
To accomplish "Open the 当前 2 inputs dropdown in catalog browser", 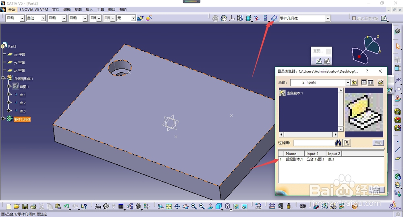I will pyautogui.click(x=348, y=82).
